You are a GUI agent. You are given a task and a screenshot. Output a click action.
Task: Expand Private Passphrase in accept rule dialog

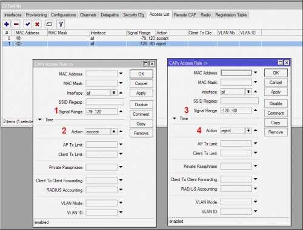[x=121, y=167]
